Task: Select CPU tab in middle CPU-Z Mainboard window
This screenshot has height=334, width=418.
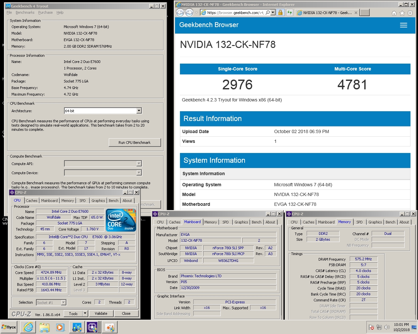Action: [x=160, y=222]
